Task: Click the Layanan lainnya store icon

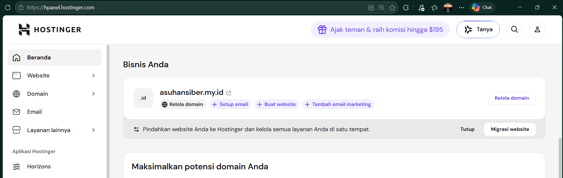Action: tap(17, 130)
